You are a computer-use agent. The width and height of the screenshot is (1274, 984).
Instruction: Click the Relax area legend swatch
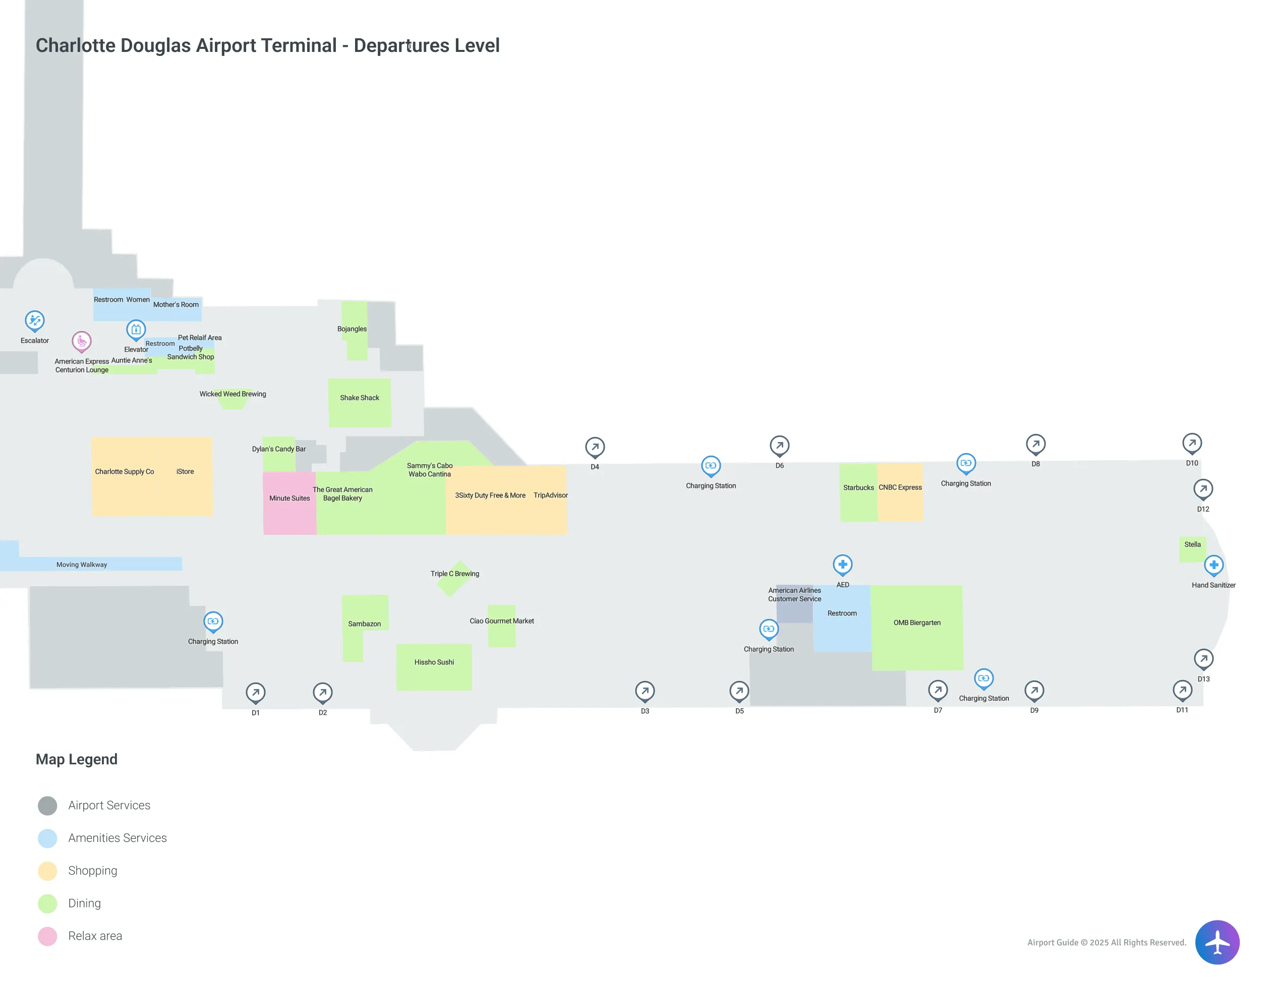tap(47, 936)
